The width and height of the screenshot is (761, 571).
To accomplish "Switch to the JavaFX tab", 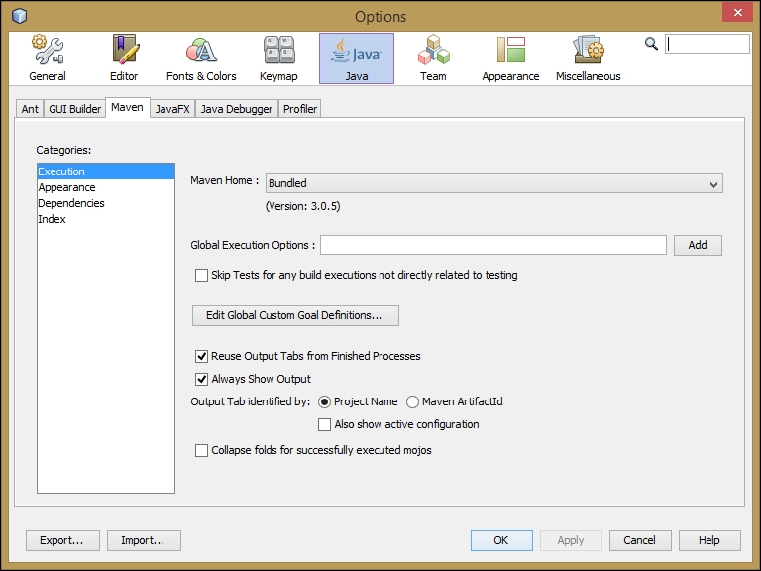I will coord(172,109).
